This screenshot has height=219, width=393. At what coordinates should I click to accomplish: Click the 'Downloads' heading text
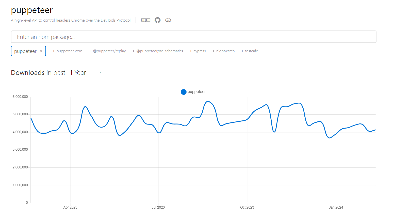[28, 73]
